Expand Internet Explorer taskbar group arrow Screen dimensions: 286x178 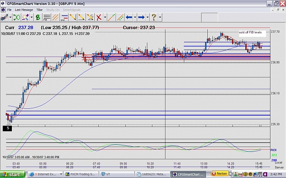(61, 174)
